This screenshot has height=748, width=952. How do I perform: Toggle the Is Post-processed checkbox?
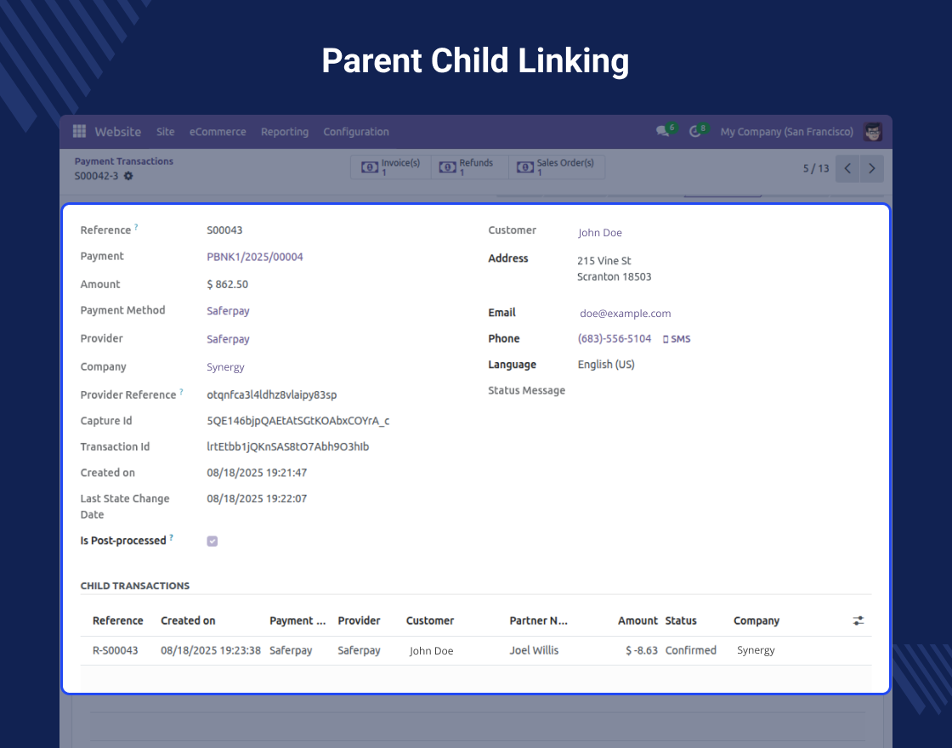coord(212,541)
